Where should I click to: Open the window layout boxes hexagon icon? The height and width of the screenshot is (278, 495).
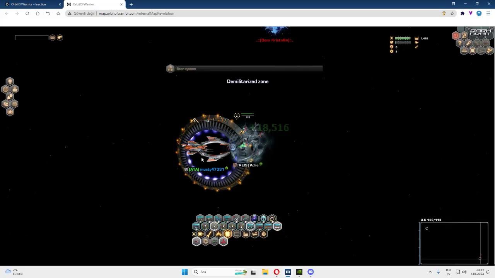(464, 51)
